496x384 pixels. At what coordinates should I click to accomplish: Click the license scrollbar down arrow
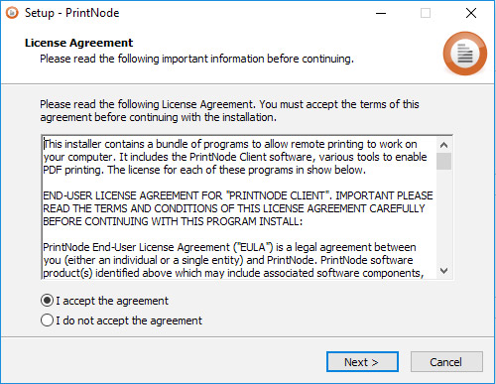[x=443, y=271]
